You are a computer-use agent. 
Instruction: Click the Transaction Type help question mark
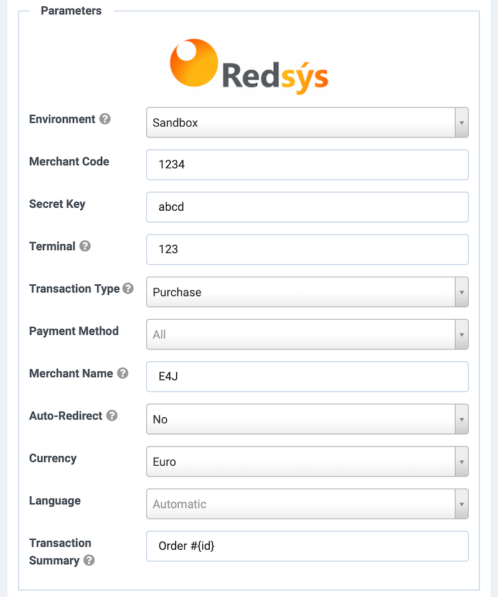[128, 289]
